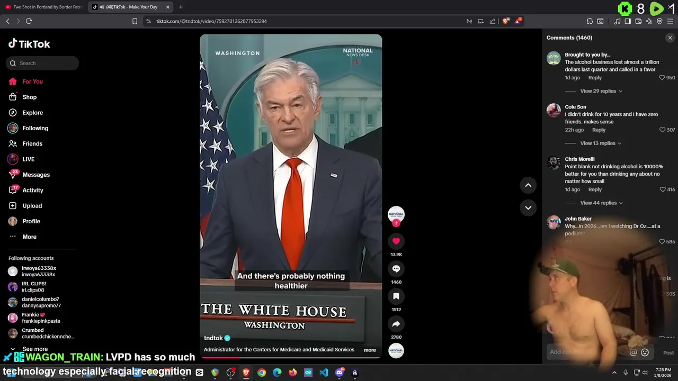Open tndtok profile from video caption

(213, 338)
